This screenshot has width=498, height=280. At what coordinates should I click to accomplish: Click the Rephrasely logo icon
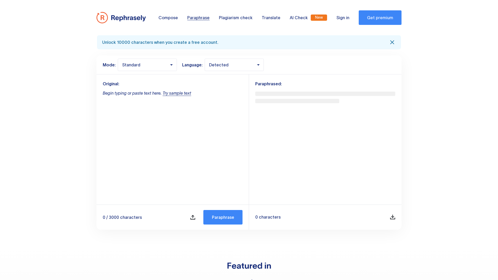[102, 18]
